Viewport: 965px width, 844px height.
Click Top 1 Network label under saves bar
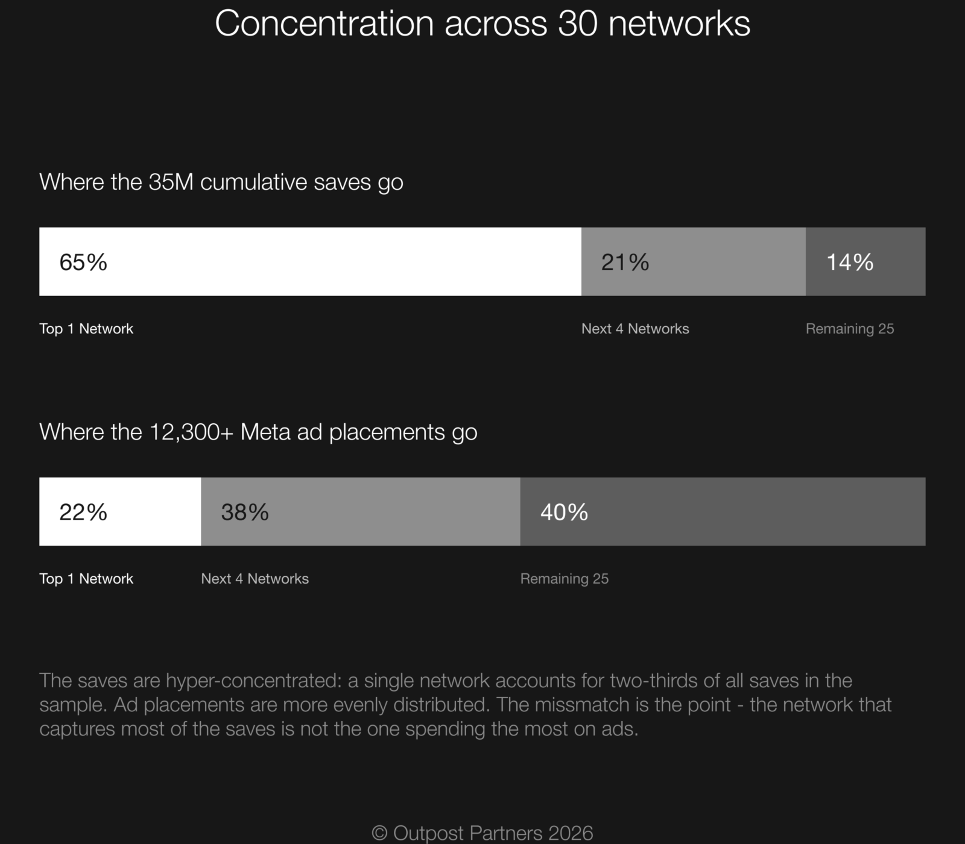(86, 329)
